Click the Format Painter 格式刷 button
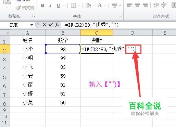This screenshot has height=127, width=176. click(x=25, y=8)
